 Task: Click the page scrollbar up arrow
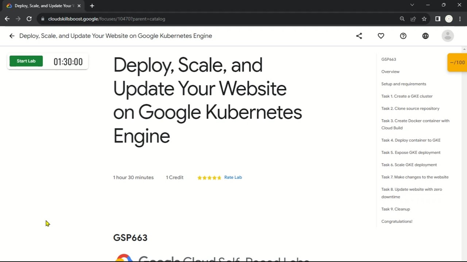(464, 49)
